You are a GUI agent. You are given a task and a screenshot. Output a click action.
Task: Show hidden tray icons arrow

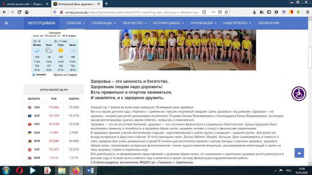tap(275, 171)
